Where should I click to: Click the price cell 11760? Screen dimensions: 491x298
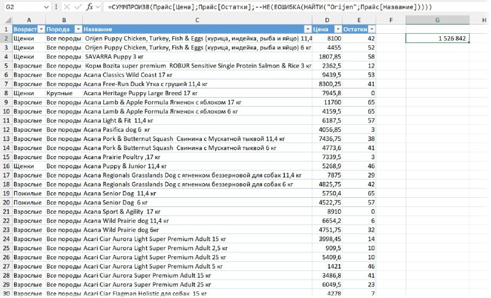click(x=327, y=102)
